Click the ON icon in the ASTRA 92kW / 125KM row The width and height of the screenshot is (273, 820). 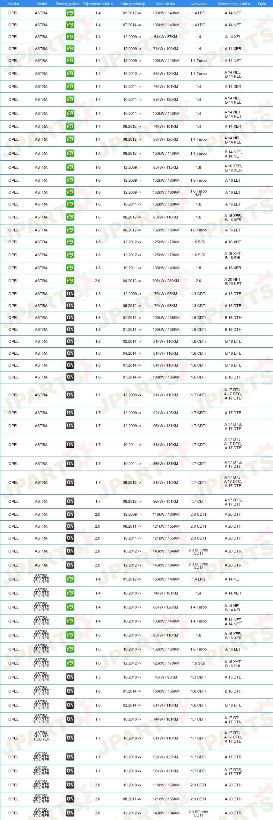click(70, 413)
